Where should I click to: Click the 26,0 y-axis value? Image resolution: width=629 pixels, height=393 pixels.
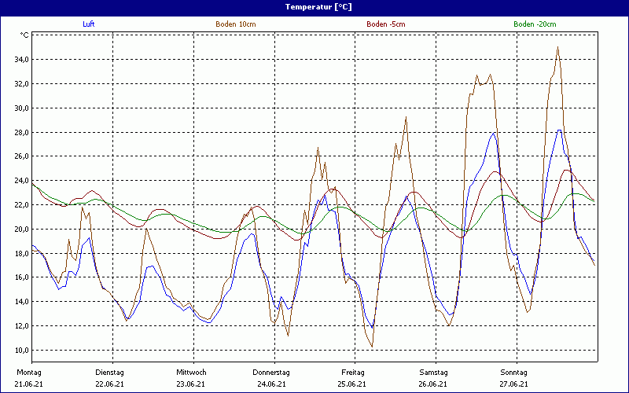21,156
